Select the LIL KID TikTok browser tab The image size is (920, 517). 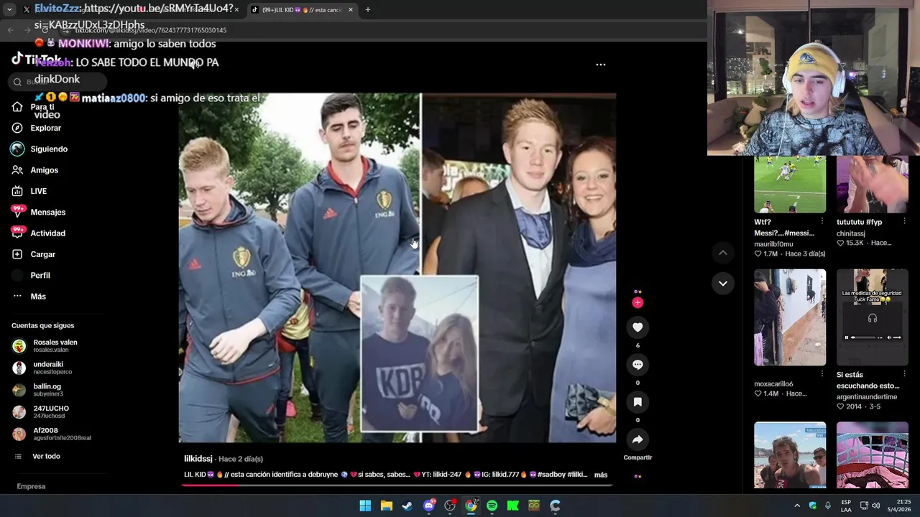pos(301,10)
